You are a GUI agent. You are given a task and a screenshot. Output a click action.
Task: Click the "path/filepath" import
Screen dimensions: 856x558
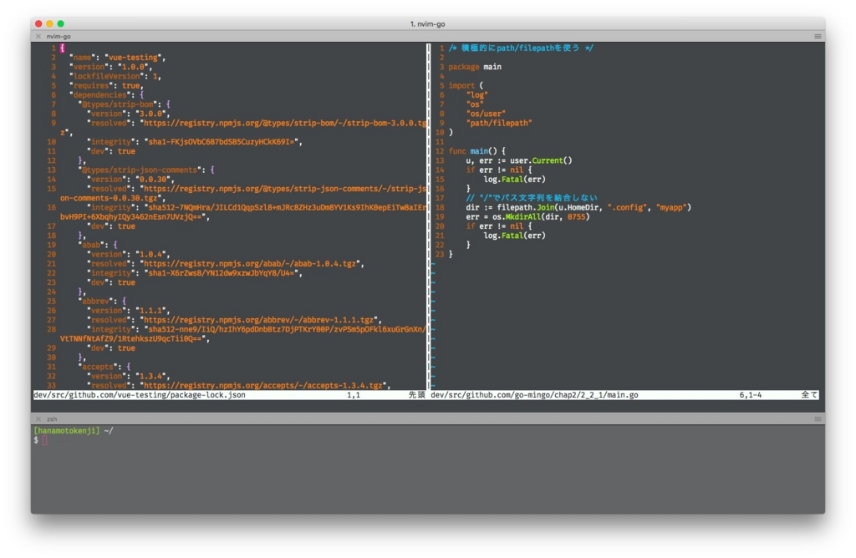(x=499, y=123)
